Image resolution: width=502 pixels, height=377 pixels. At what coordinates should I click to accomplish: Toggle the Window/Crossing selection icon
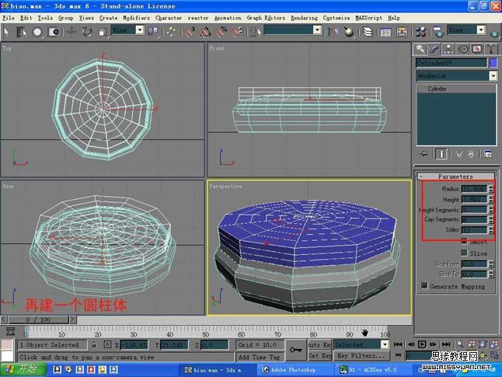pyautogui.click(x=53, y=32)
